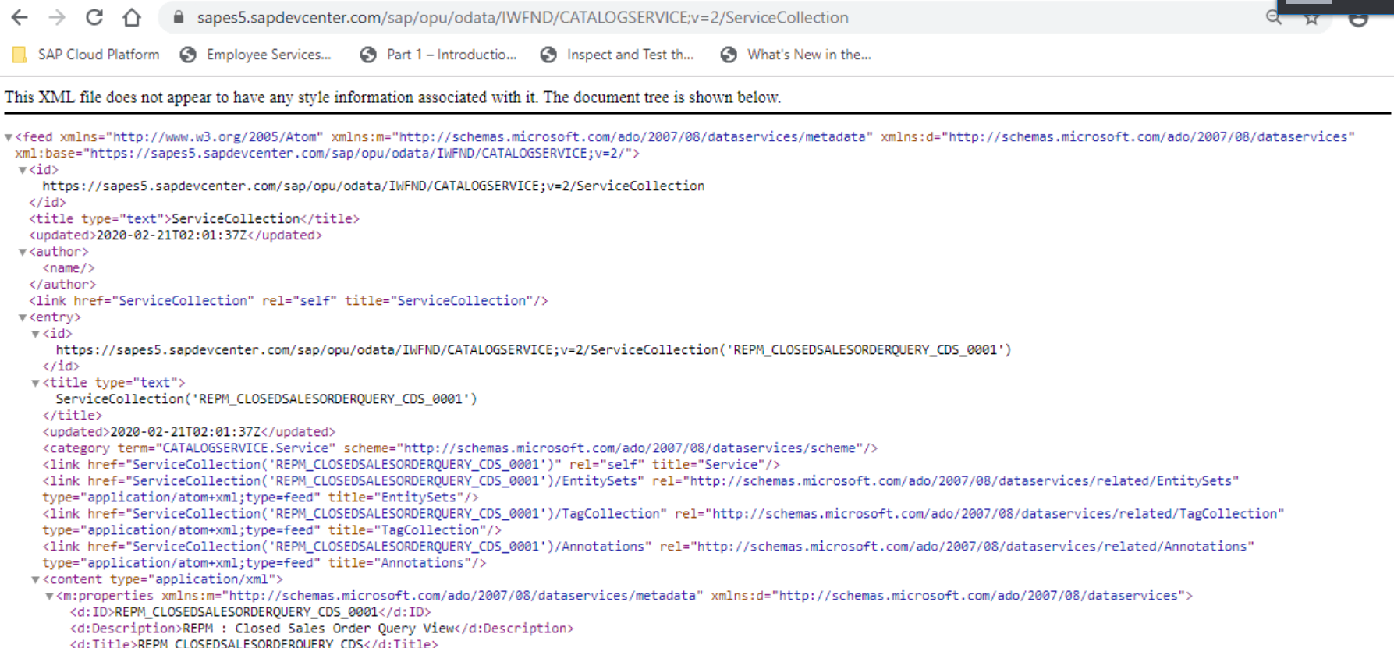Screen dimensions: 1394x648
Task: Collapse the id node inside entry
Action: 35,334
